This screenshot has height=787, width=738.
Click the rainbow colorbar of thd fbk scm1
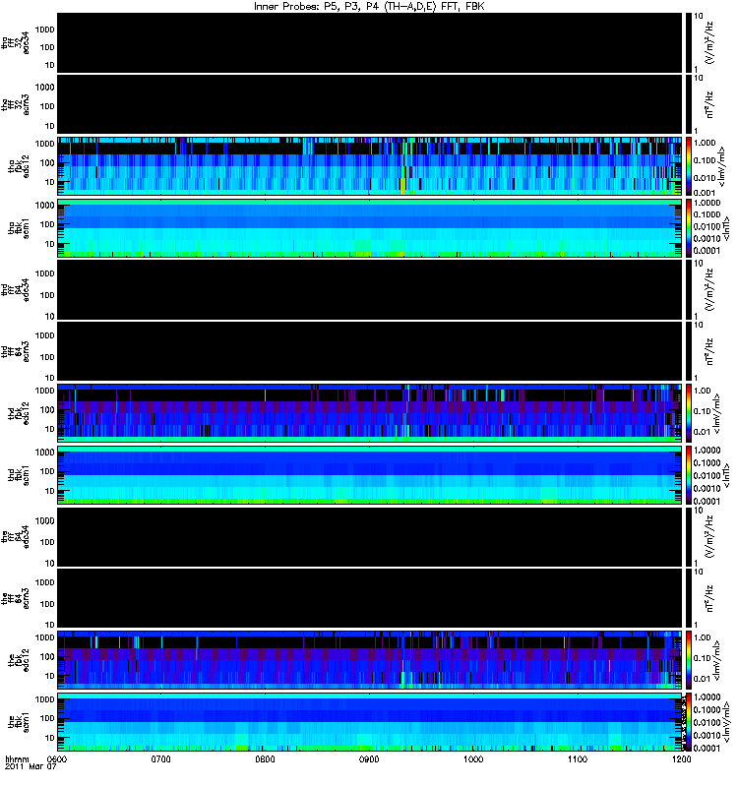coord(689,475)
